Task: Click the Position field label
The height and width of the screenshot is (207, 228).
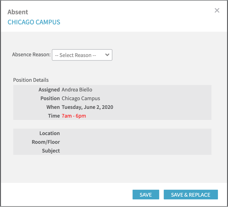Action: (50, 98)
